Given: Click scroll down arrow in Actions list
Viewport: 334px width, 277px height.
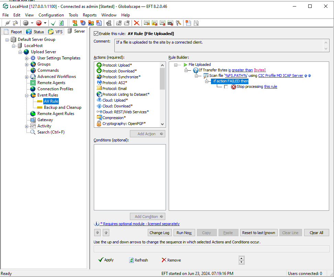Looking at the screenshot, I should click(162, 124).
